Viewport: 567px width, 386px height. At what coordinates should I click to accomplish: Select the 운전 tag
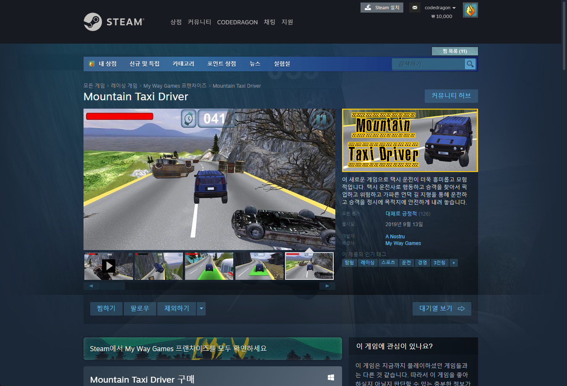click(x=407, y=263)
